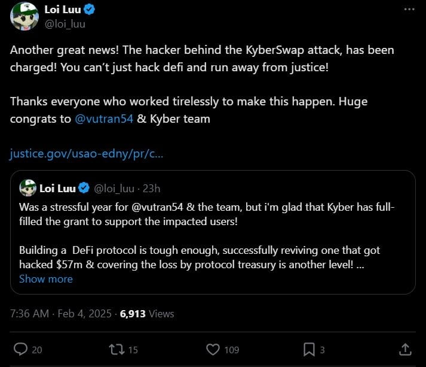
Task: Bookmark this tweet
Action: [x=309, y=349]
